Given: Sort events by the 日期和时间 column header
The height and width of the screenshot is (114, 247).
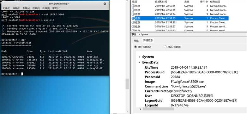Looking at the screenshot, I should pyautogui.click(x=161, y=2).
